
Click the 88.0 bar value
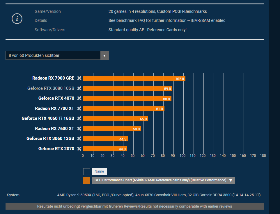coord(166,99)
